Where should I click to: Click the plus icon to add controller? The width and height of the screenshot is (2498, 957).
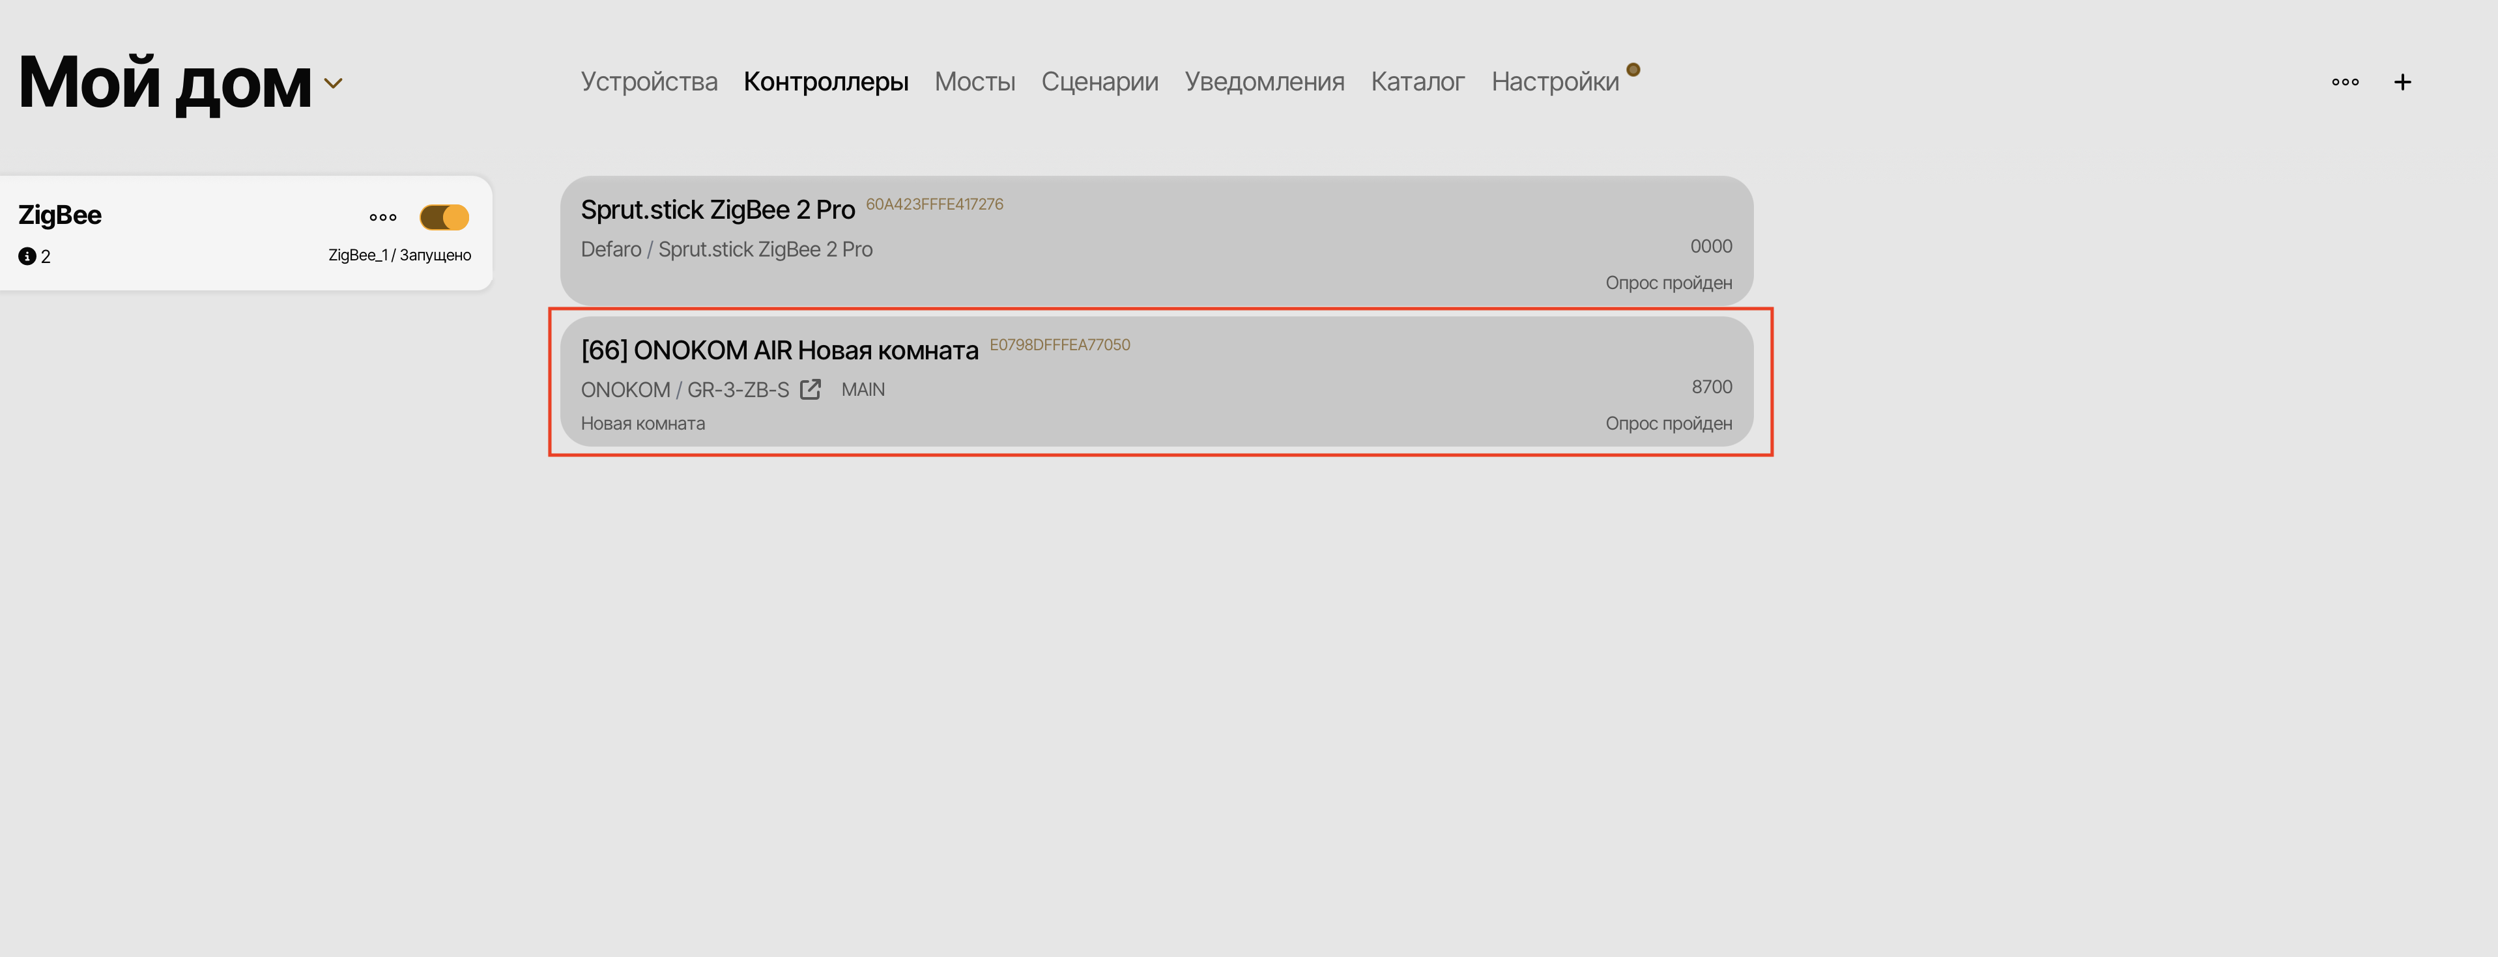pyautogui.click(x=2402, y=82)
